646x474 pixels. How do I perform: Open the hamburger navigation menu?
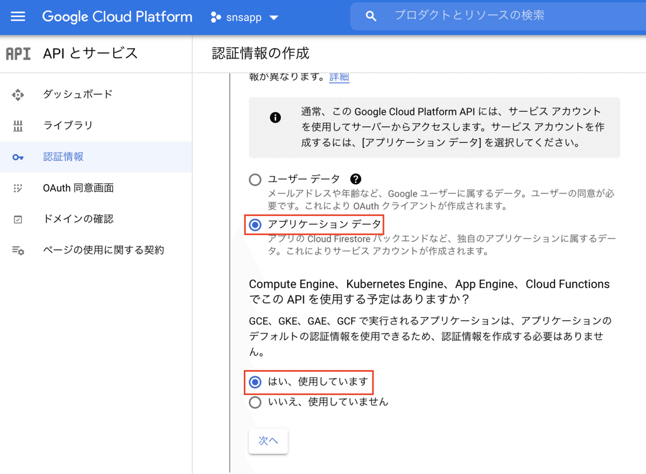18,17
